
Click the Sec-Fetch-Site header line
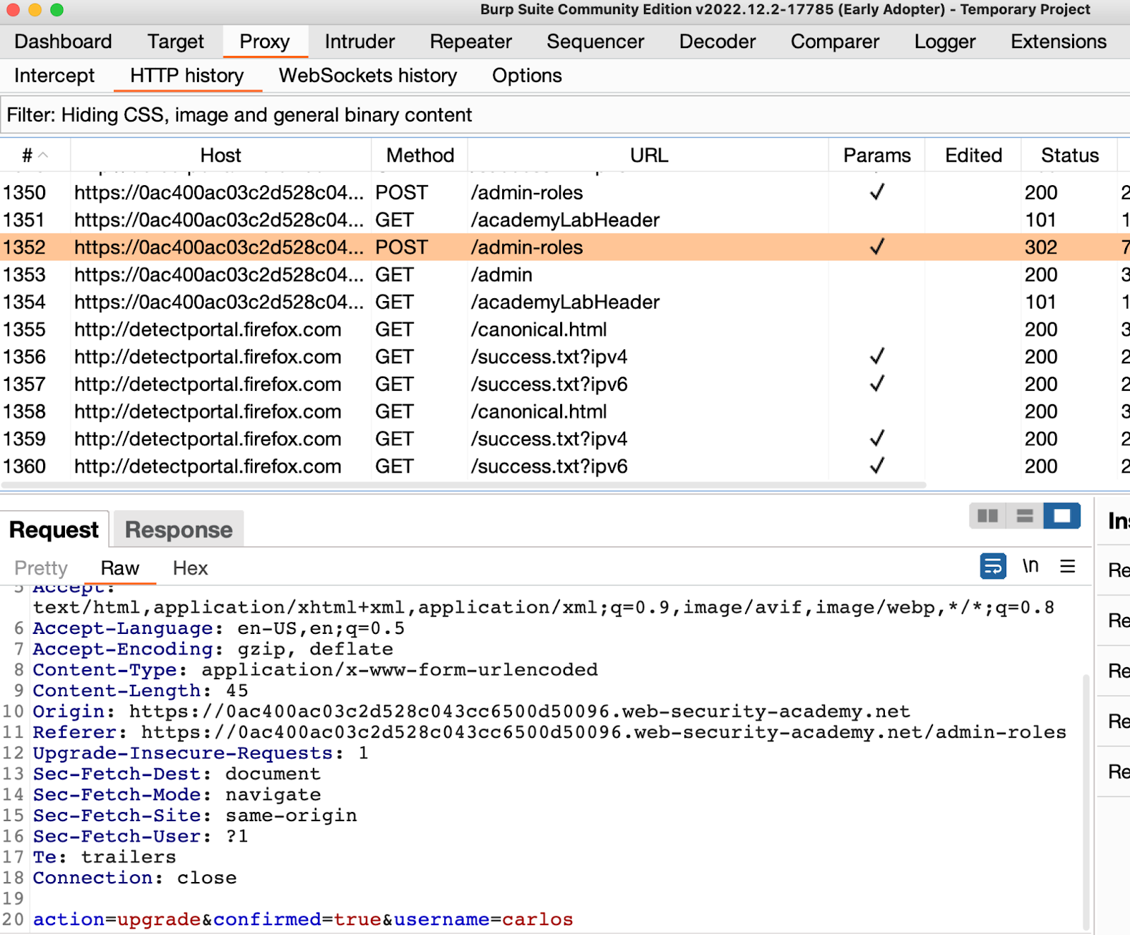(x=195, y=816)
